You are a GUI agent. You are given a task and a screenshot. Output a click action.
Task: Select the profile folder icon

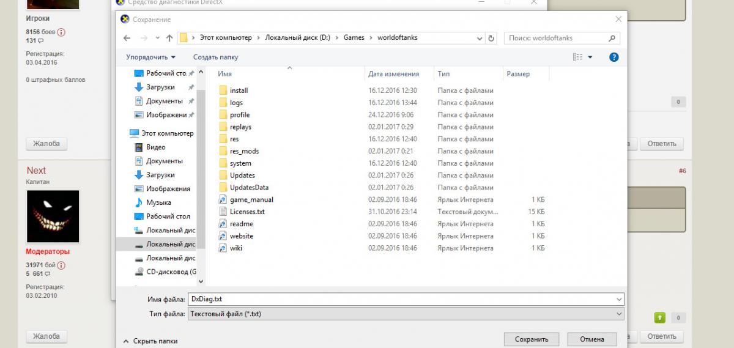pyautogui.click(x=223, y=115)
